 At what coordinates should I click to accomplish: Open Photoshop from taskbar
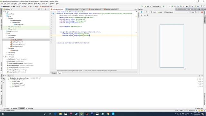pyautogui.click(x=92, y=114)
